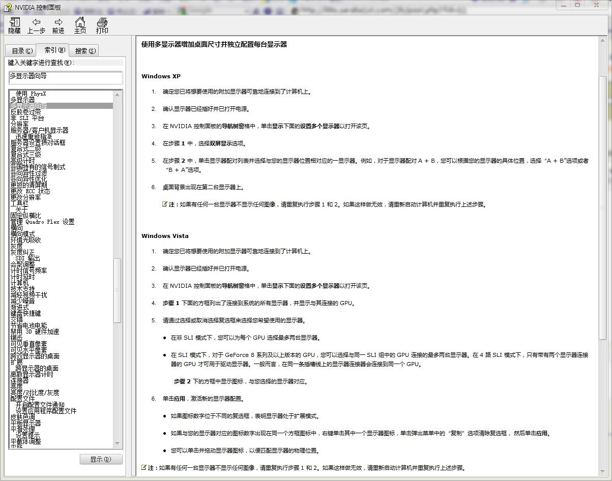Select index entry 键盘快捷键

25,314
